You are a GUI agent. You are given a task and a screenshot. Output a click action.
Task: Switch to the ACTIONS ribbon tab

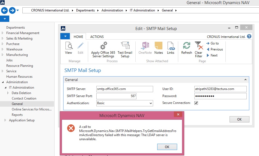point(97,37)
